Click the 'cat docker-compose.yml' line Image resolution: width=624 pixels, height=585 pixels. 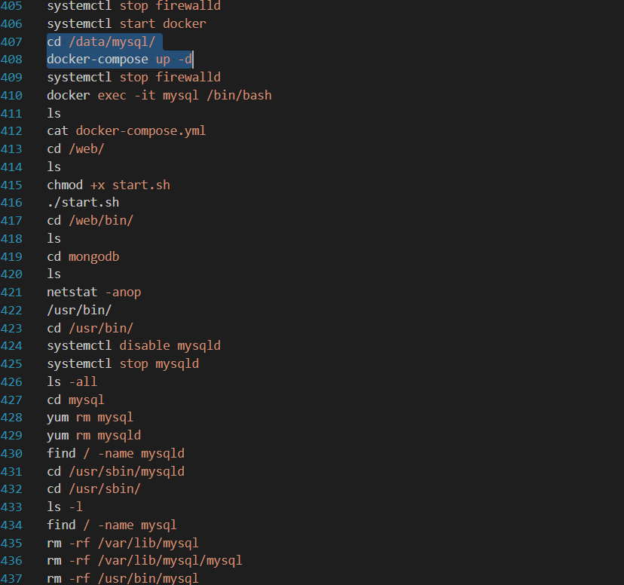pyautogui.click(x=126, y=131)
